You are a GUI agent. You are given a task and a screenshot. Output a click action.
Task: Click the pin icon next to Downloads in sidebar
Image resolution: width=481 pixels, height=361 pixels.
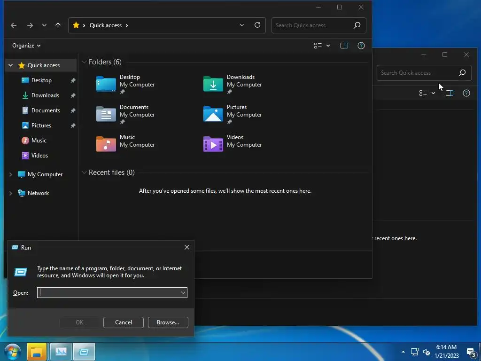(x=73, y=95)
